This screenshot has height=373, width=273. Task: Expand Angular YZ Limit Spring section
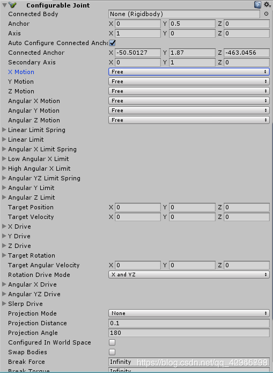tap(4, 178)
